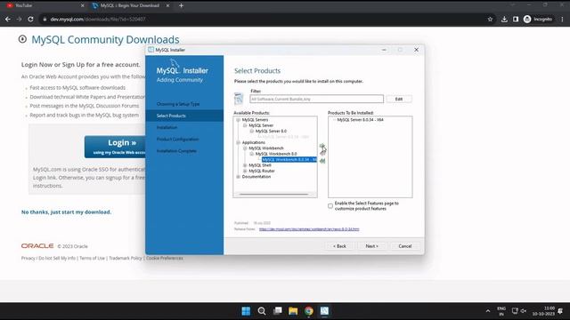Collapse the MySQL Server 8.0 node
Screen dimensions: 570x320
(251, 131)
